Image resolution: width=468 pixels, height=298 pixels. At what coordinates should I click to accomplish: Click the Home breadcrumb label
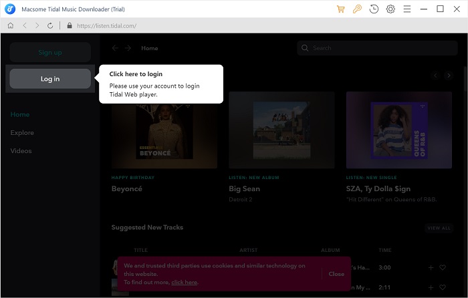pyautogui.click(x=150, y=48)
